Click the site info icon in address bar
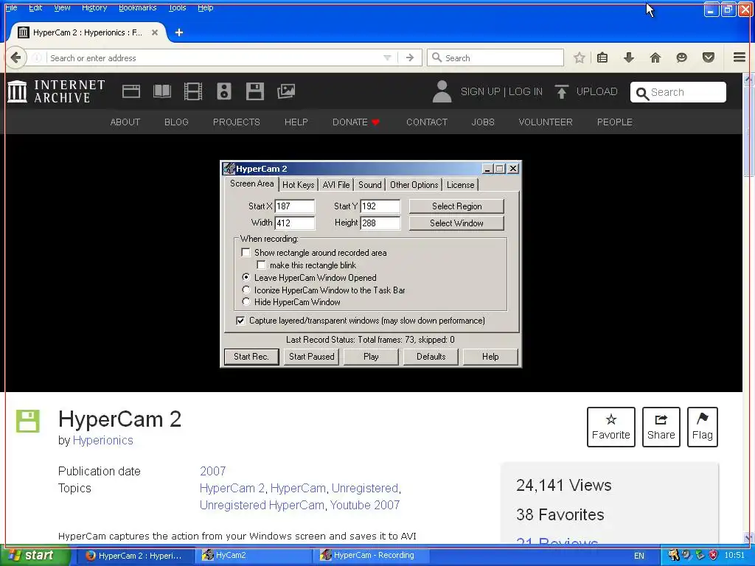This screenshot has width=755, height=566. (36, 57)
